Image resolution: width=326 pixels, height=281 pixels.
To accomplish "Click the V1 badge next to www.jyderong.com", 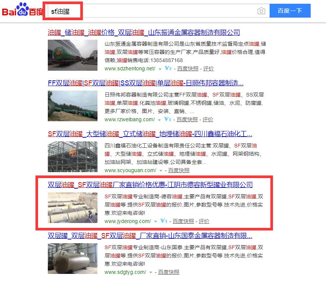I will point(164,221).
